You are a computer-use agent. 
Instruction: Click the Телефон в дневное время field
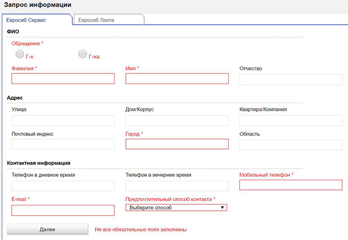click(63, 186)
